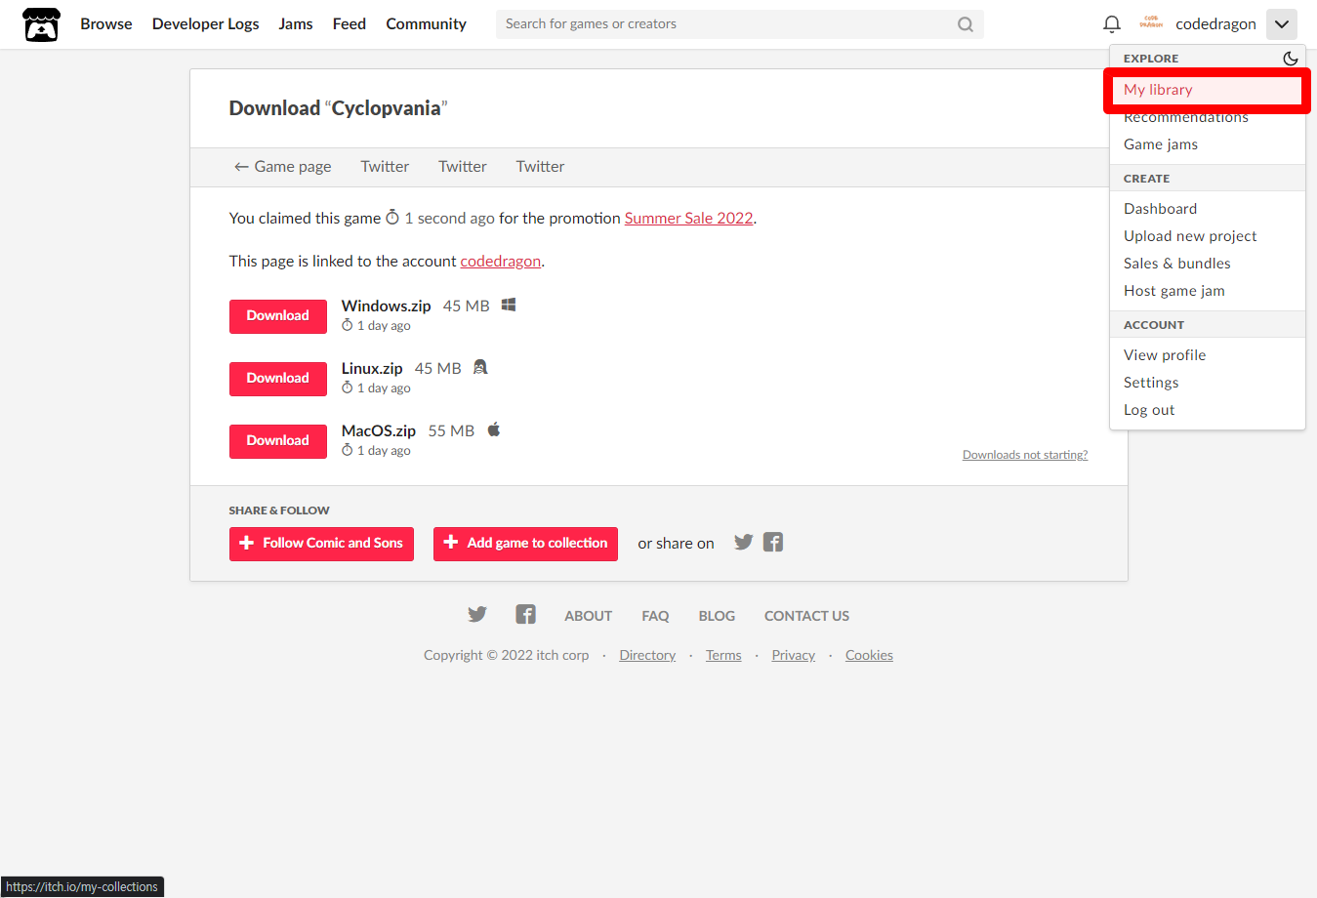The image size is (1317, 898).
Task: Click the Apple platform icon
Action: 494,429
